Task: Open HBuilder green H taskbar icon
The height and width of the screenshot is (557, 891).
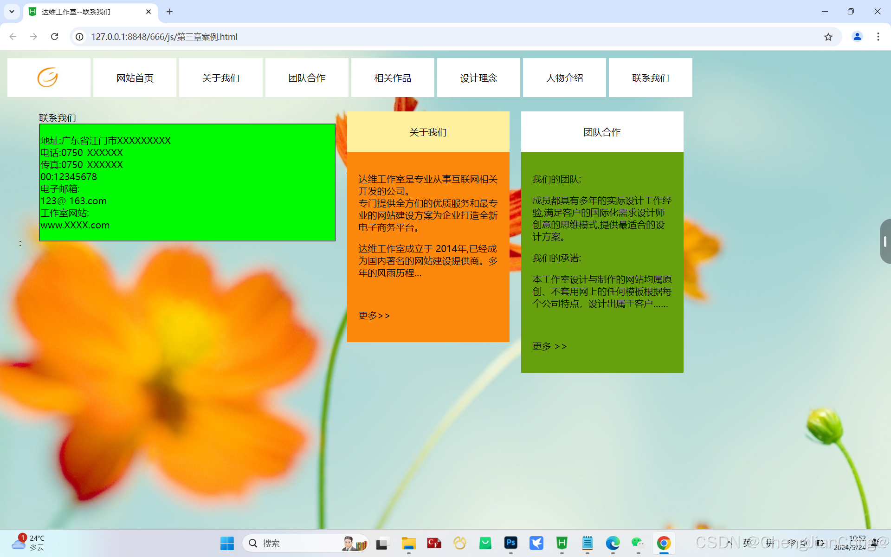Action: click(x=562, y=543)
